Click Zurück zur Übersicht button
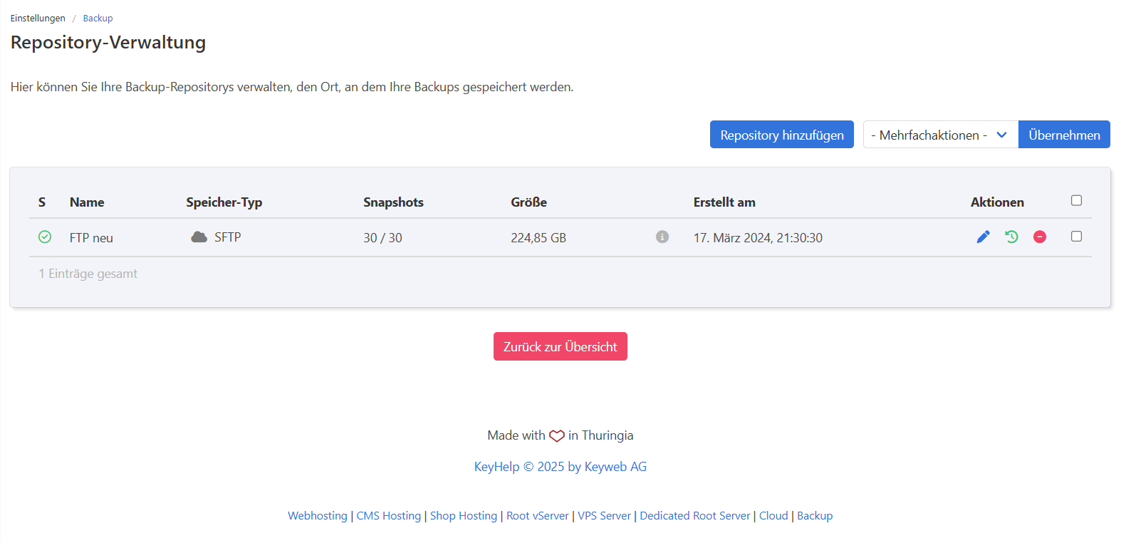Screen dimensions: 1126x543 point(560,346)
